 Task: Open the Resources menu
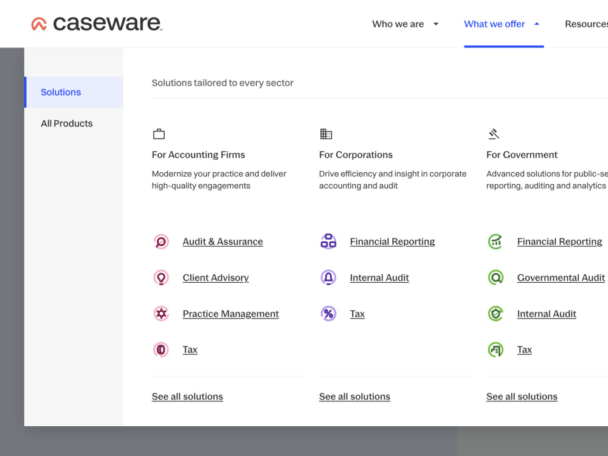tap(586, 24)
